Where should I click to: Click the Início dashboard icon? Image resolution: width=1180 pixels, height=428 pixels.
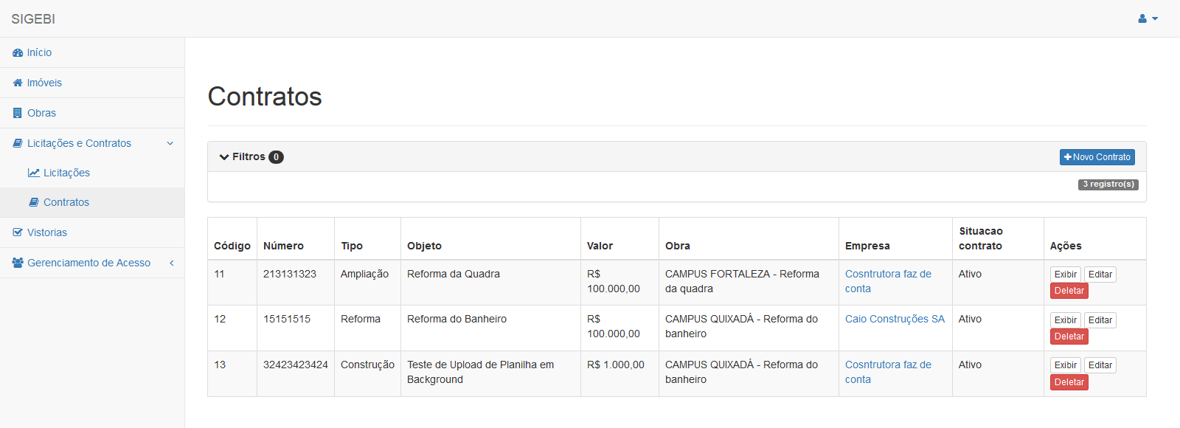(x=18, y=53)
